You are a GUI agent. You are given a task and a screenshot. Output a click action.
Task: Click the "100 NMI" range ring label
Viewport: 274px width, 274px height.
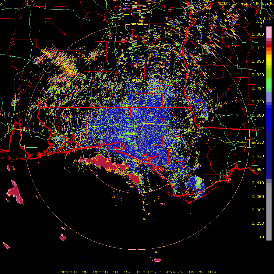click(x=137, y=24)
